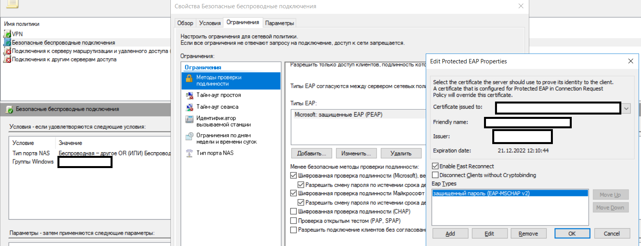Viewport: 641px width, 246px height.
Task: Check the CHAP encrypted authentication box
Action: pyautogui.click(x=294, y=212)
